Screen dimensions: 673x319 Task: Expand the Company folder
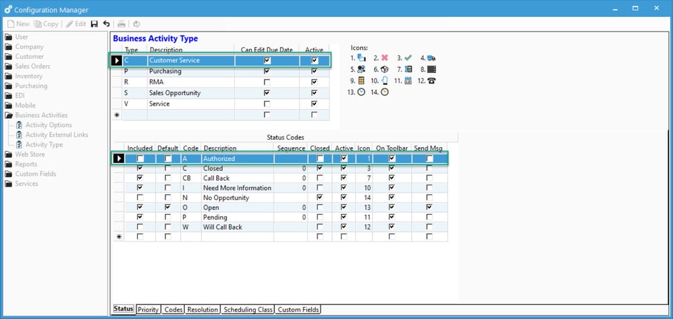pyautogui.click(x=8, y=47)
